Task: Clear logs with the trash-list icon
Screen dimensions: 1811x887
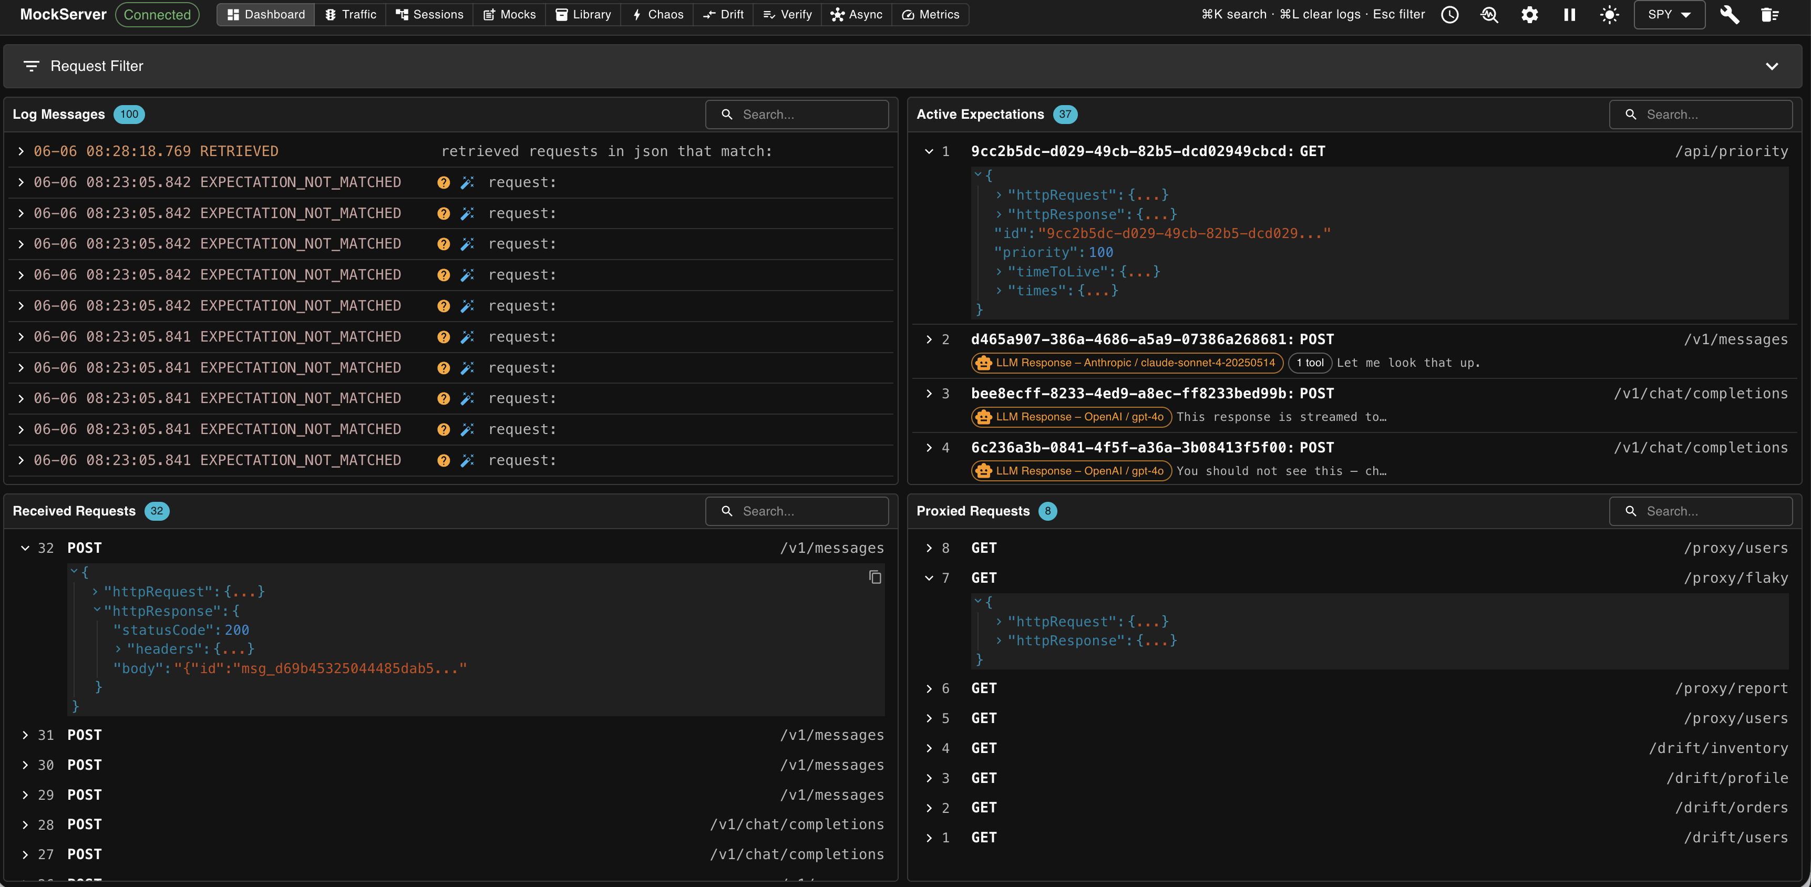Action: (1770, 15)
